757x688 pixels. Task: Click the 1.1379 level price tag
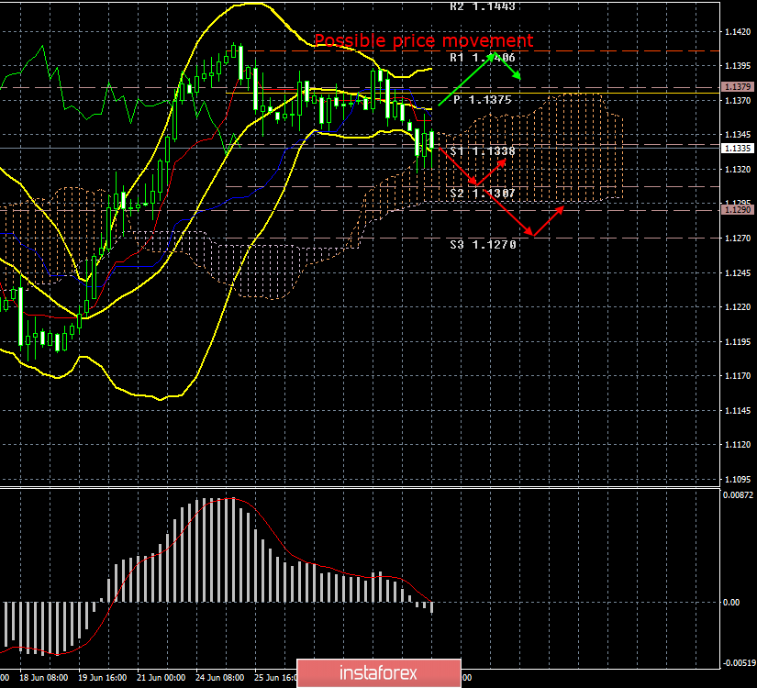point(738,87)
